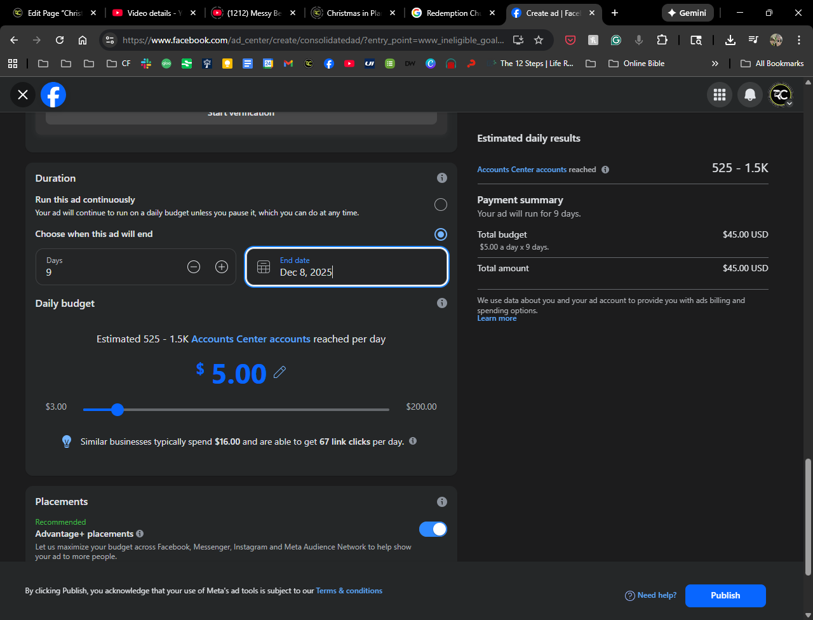Select Choose when this ad will end

click(x=440, y=234)
